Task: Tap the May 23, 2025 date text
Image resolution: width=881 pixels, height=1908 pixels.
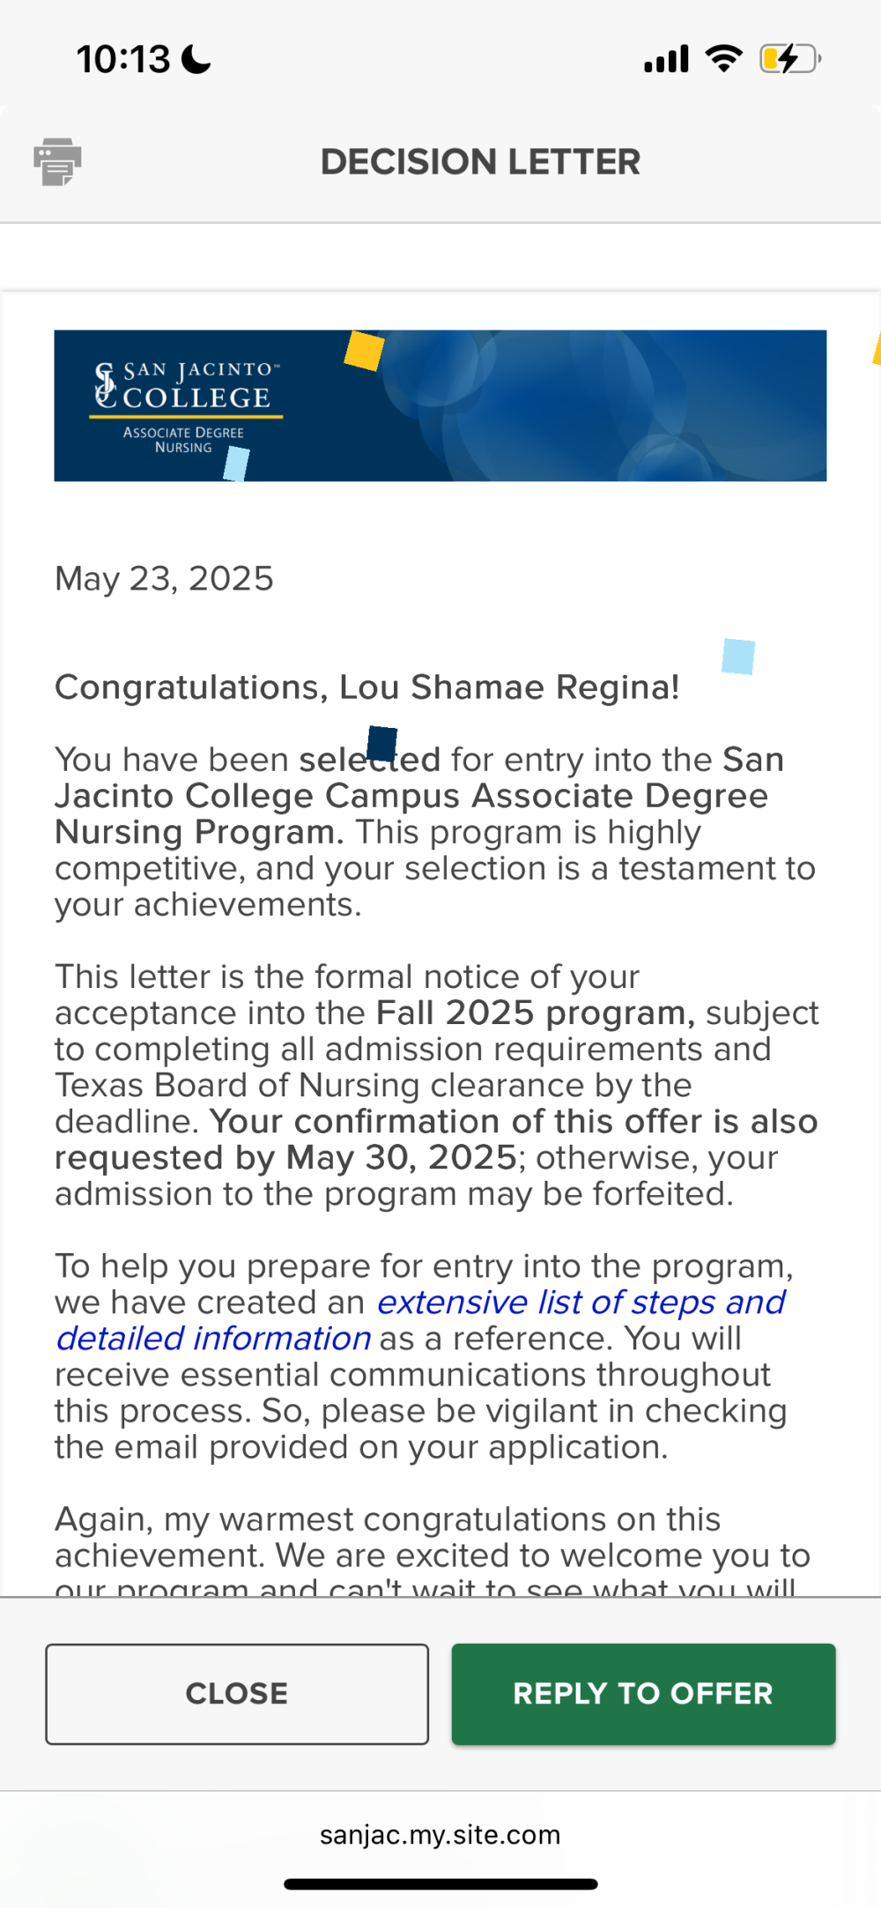Action: [164, 579]
